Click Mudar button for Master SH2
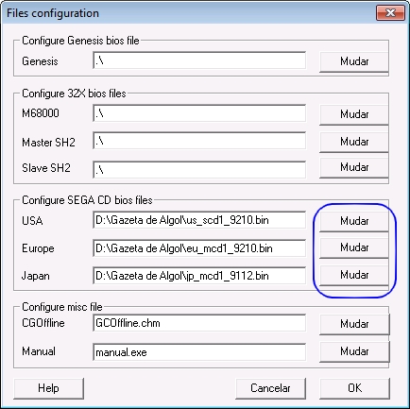This screenshot has height=409, width=410. 354,142
